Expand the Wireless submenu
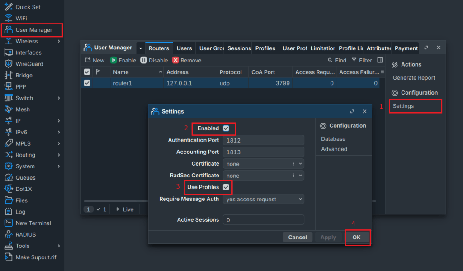Viewport: 463px width, 271px height. click(59, 41)
